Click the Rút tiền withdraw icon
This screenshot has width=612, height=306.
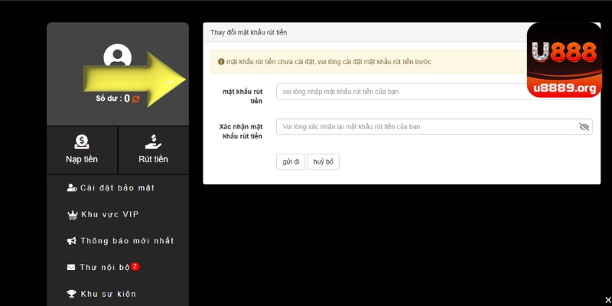coord(153,142)
